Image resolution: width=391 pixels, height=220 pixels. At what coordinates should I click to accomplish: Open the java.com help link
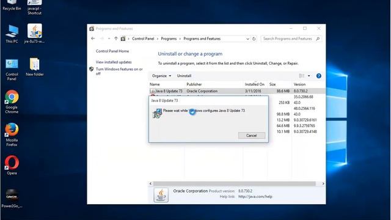255,197
